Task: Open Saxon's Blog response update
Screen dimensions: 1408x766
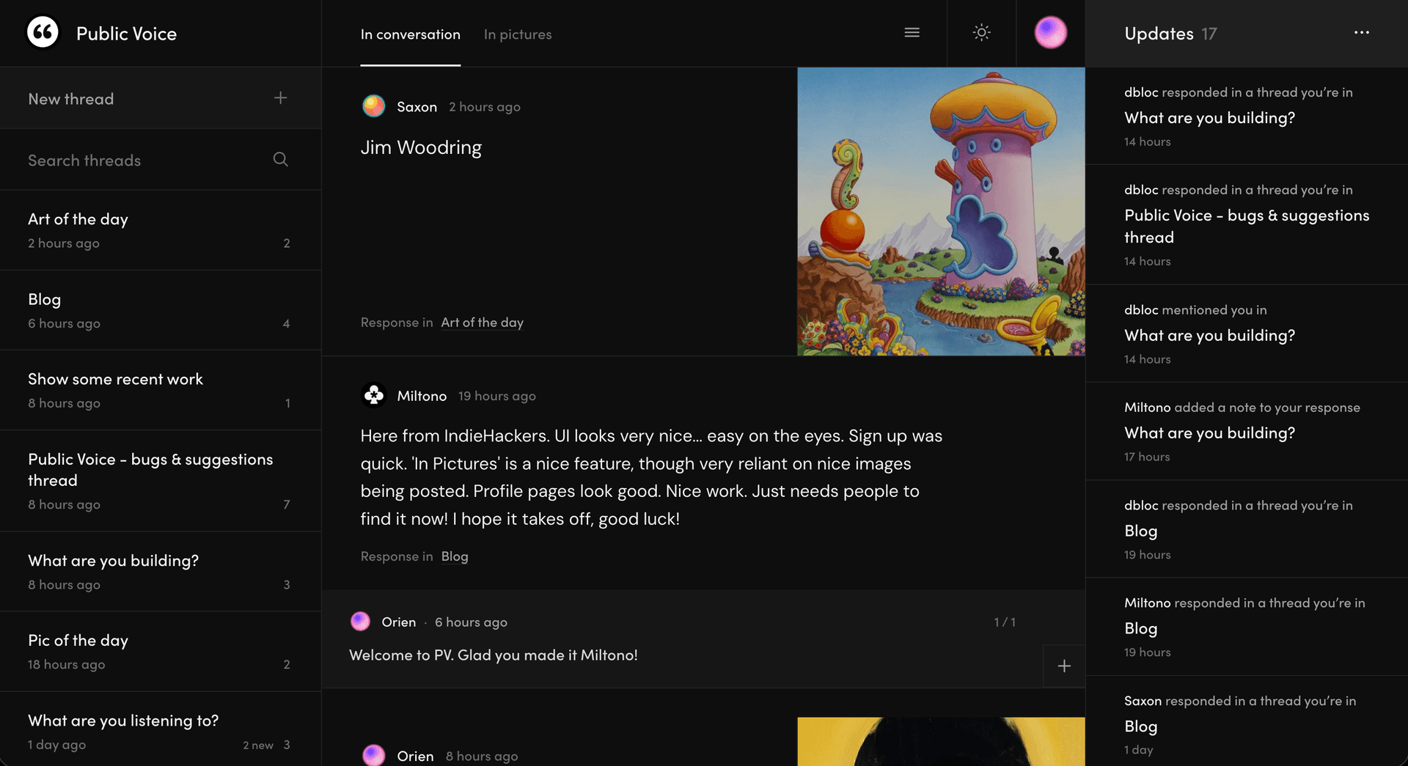Action: tap(1247, 721)
